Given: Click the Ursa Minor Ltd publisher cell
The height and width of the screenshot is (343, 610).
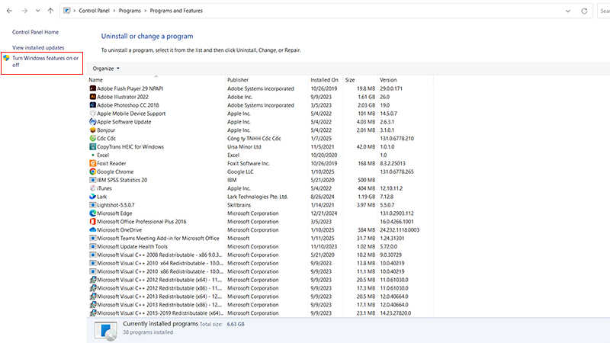Looking at the screenshot, I should pyautogui.click(x=244, y=146).
